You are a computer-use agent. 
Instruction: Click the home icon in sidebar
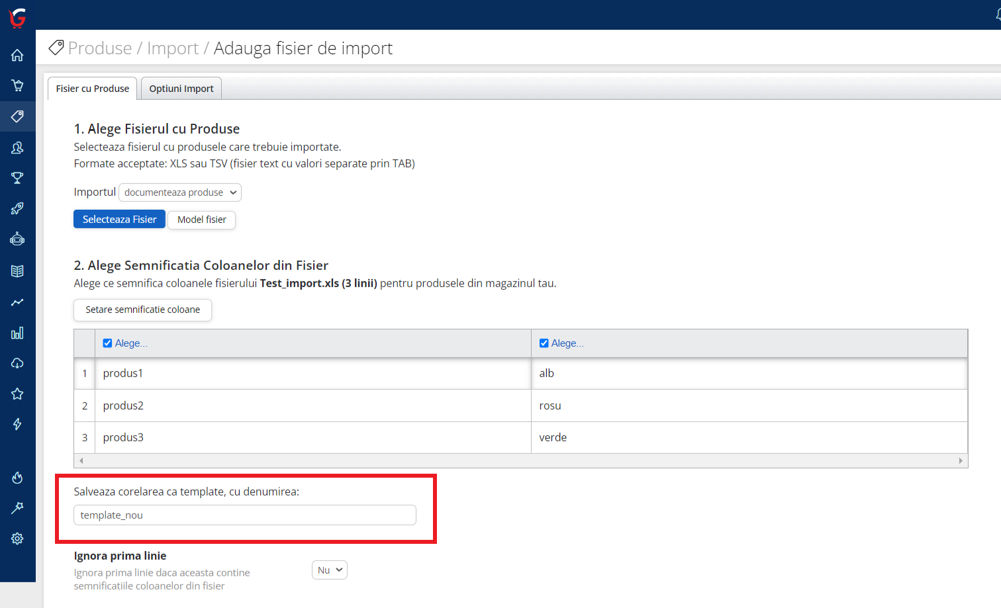click(x=17, y=56)
